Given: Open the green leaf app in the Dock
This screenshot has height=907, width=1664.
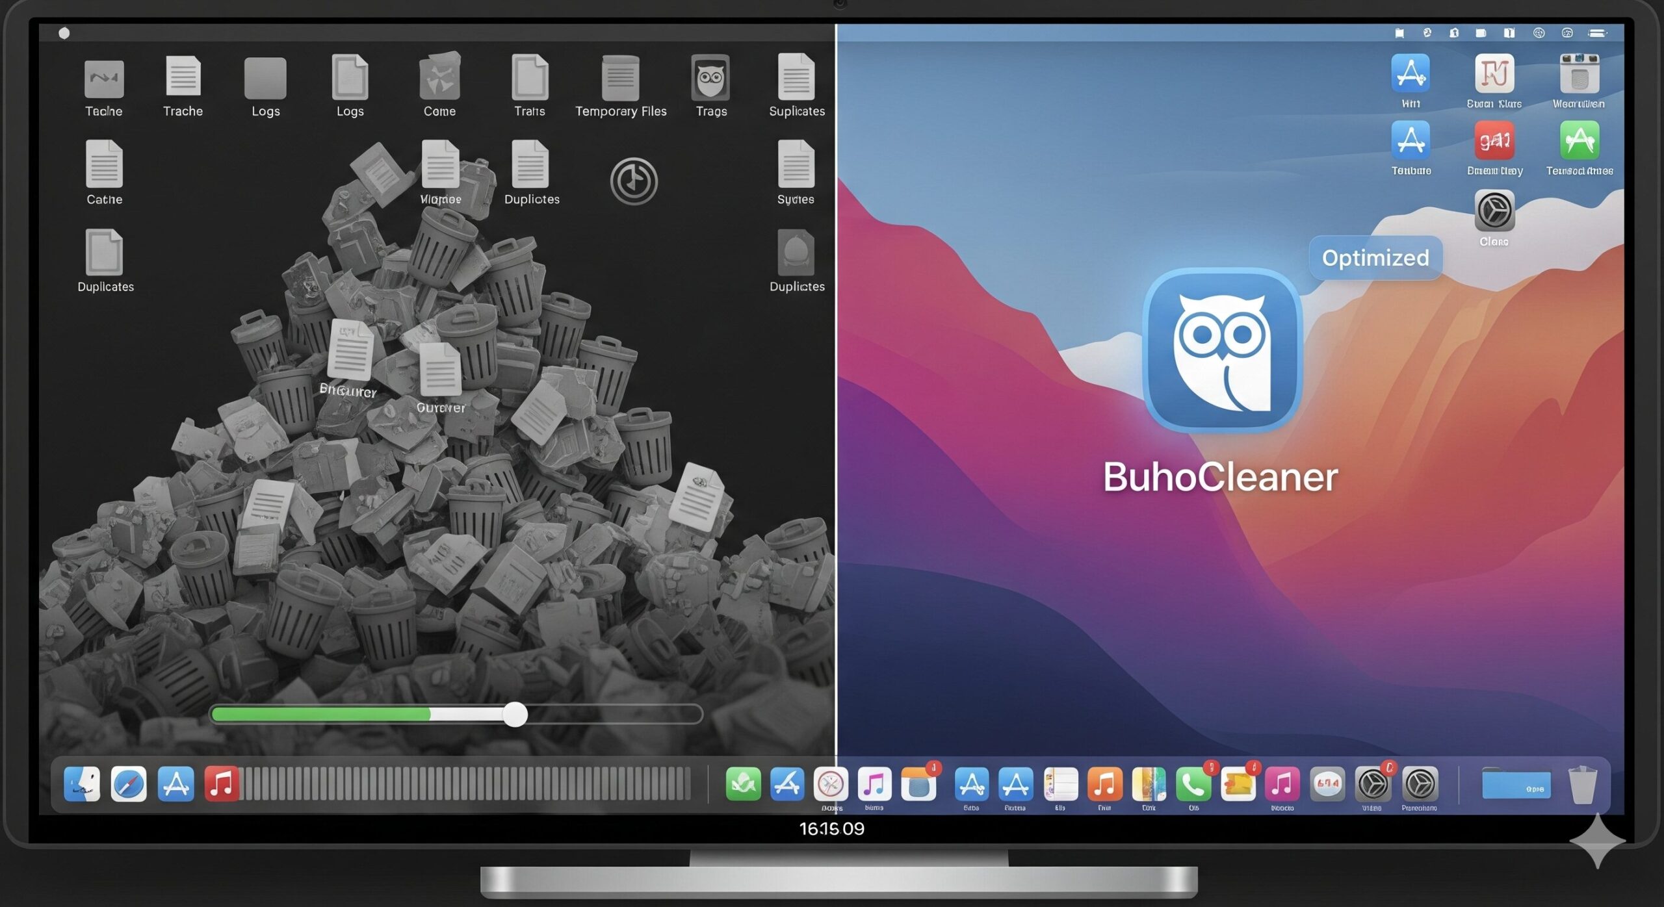Looking at the screenshot, I should click(x=743, y=784).
